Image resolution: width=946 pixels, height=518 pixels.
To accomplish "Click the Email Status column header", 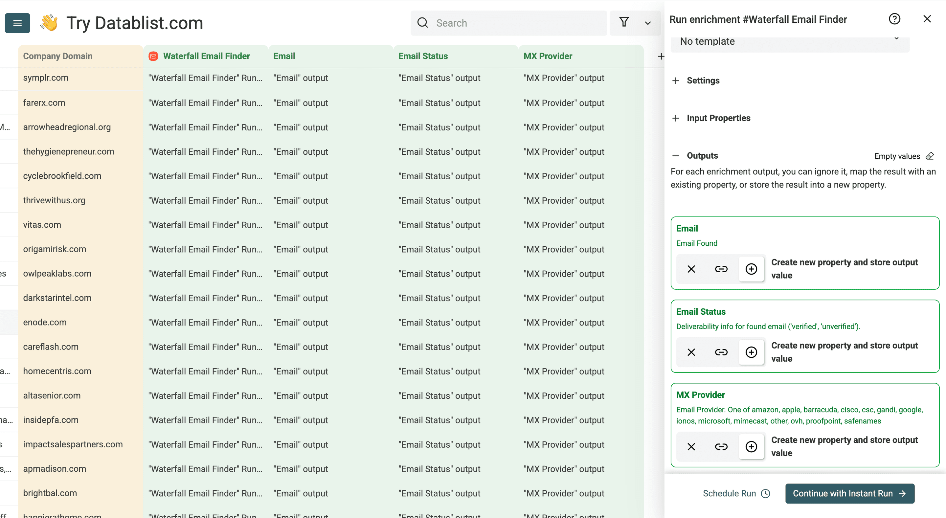I will [456, 56].
